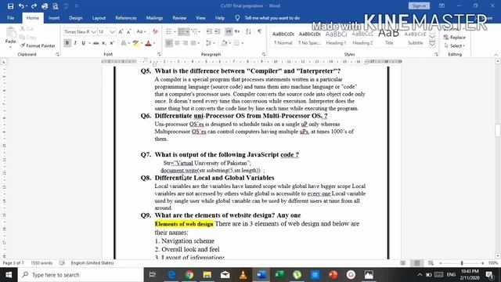Click the Save icon in title bar
This screenshot has width=501, height=282.
coord(10,6)
